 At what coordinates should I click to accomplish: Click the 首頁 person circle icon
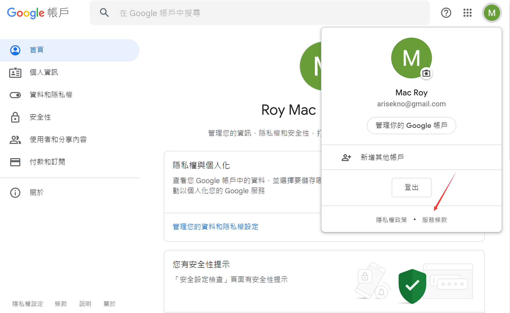15,50
